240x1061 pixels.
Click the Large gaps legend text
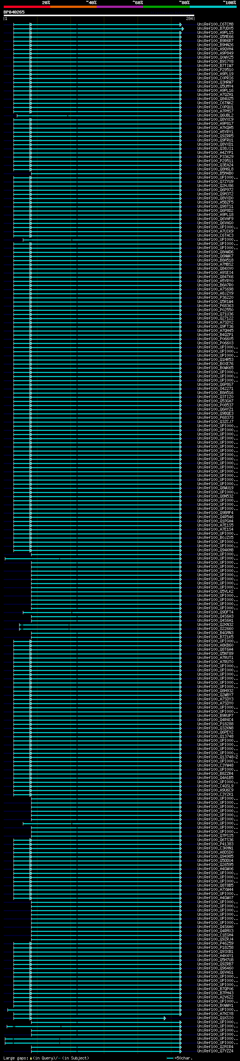46,1058
